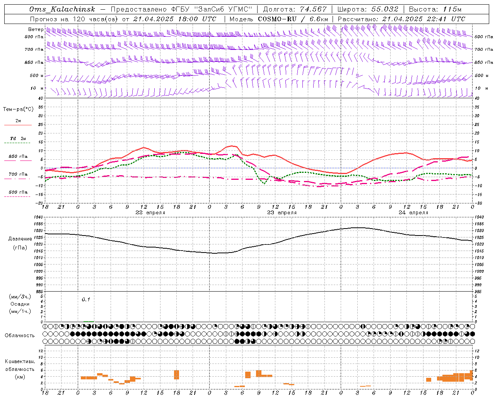This screenshot has width=495, height=396.
Task: Click the 700 гПа entry in temperature legend
Action: pyautogui.click(x=18, y=174)
